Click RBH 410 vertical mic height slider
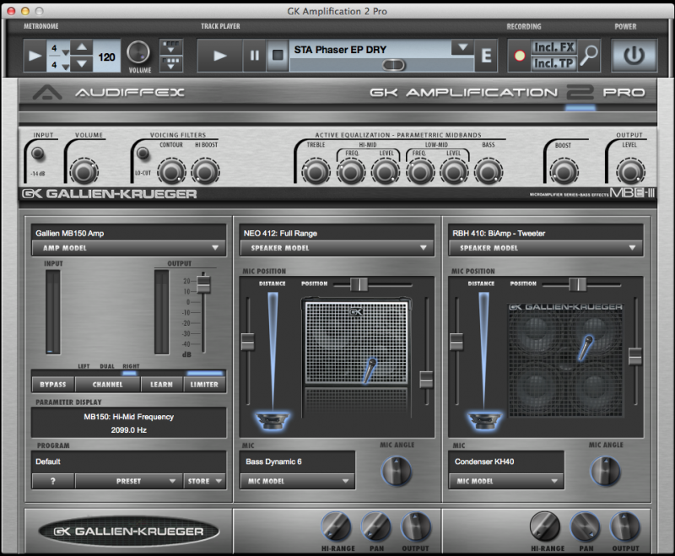 click(635, 357)
